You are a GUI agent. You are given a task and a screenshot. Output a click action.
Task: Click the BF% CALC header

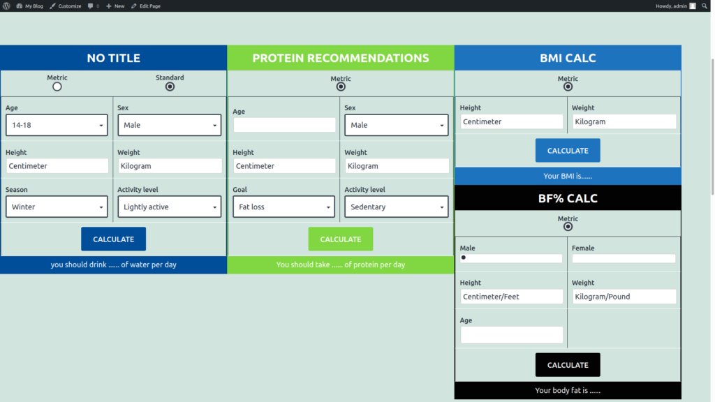tap(568, 198)
